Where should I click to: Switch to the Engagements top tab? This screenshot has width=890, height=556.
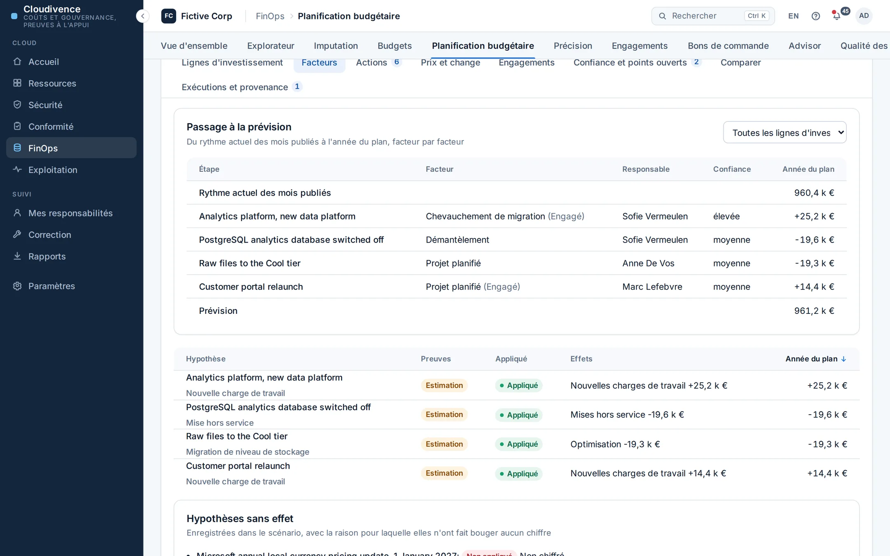tap(639, 46)
